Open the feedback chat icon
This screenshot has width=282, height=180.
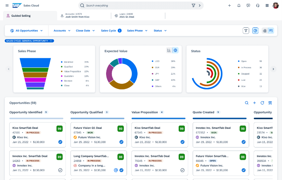(248, 5)
